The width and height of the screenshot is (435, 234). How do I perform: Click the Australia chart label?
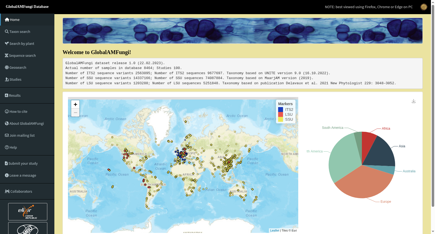tap(409, 171)
